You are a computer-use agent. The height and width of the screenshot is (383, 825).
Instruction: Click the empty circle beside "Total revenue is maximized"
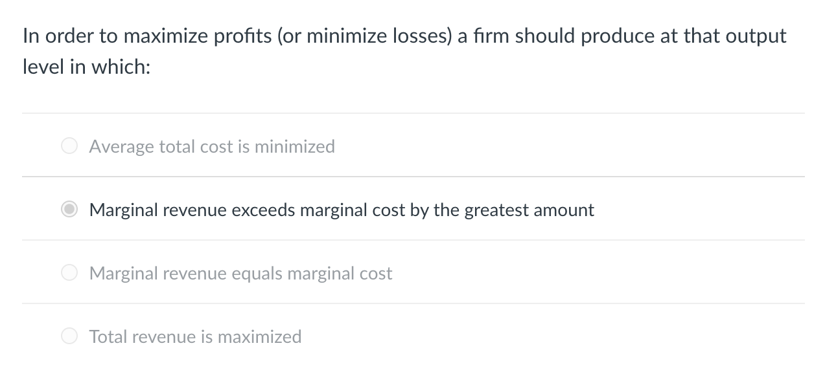point(69,336)
